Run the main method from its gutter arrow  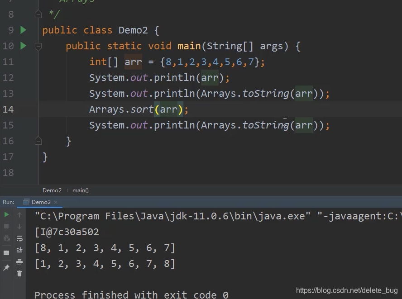pos(24,46)
